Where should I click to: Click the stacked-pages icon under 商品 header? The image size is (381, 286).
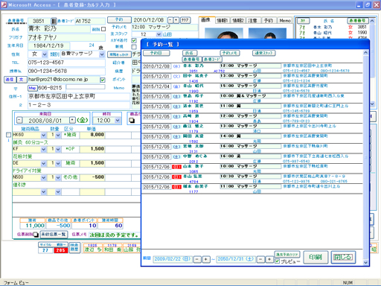coord(132,120)
